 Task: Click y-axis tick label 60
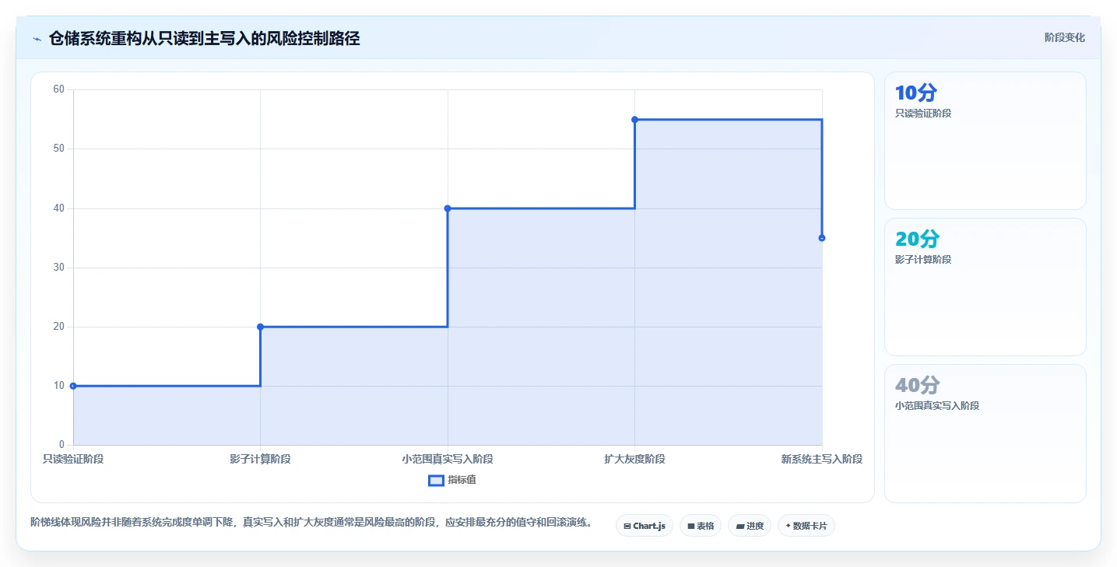pos(58,89)
